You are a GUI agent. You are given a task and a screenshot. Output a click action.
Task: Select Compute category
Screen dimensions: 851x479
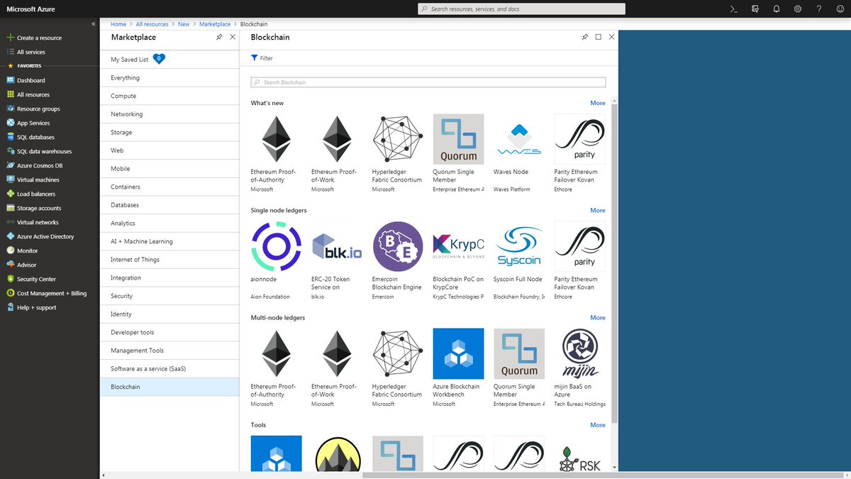[x=170, y=96]
